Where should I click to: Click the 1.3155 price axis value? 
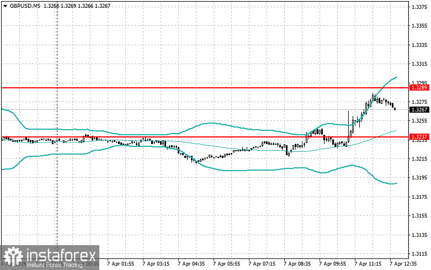coord(419,216)
